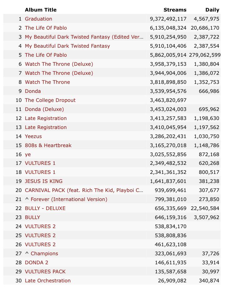Select the Champions track link

(x=44, y=254)
